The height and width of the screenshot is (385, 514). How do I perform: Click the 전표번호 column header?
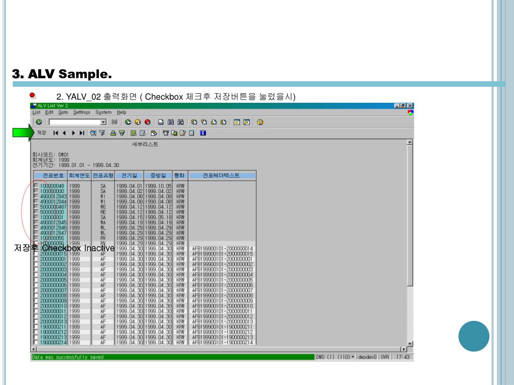[x=51, y=175]
